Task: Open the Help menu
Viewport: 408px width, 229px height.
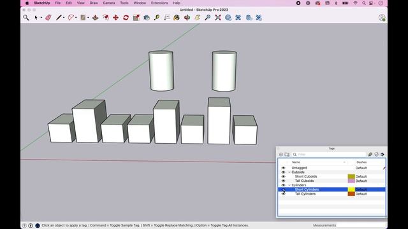Action: click(x=177, y=3)
